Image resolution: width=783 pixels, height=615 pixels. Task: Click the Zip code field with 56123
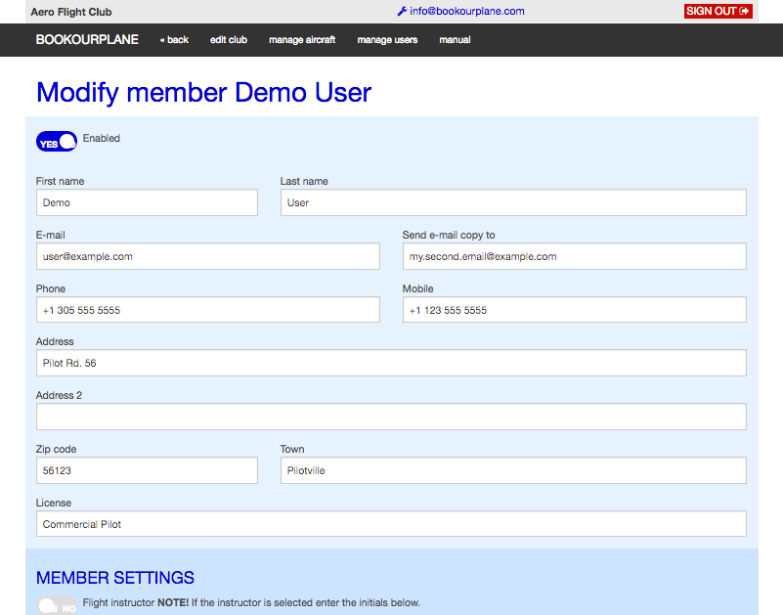(147, 470)
